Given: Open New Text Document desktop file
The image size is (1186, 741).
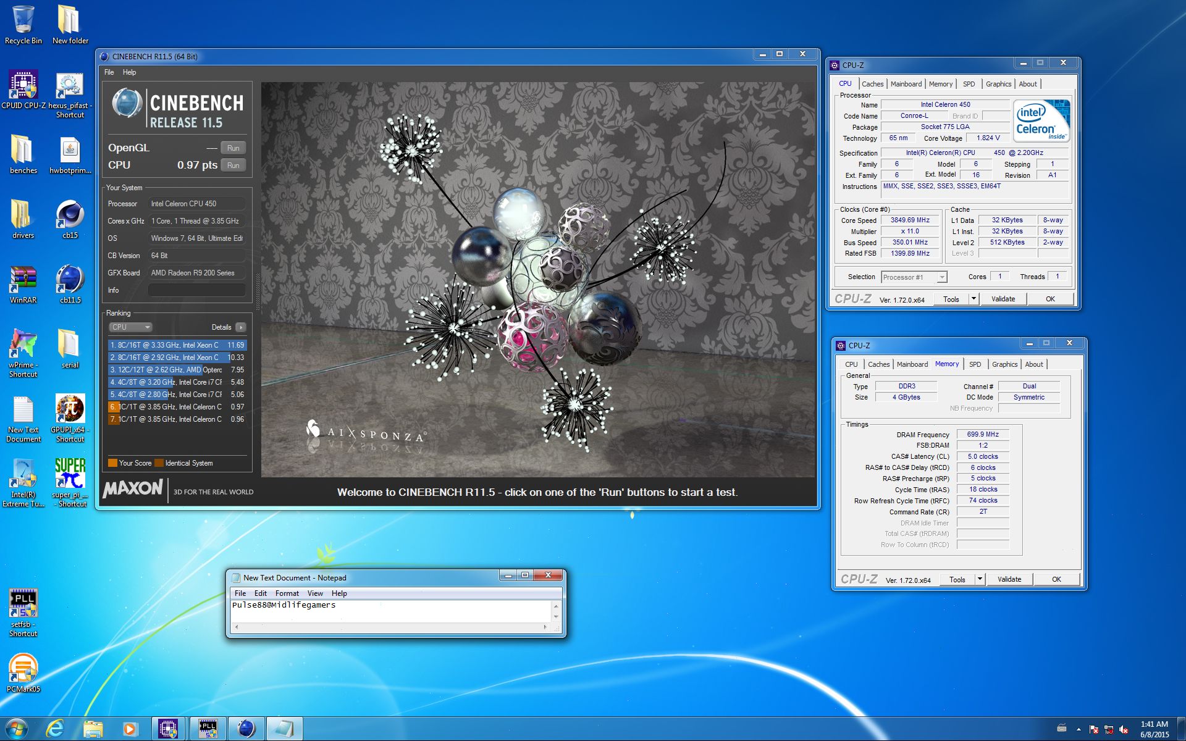Looking at the screenshot, I should pyautogui.click(x=23, y=419).
